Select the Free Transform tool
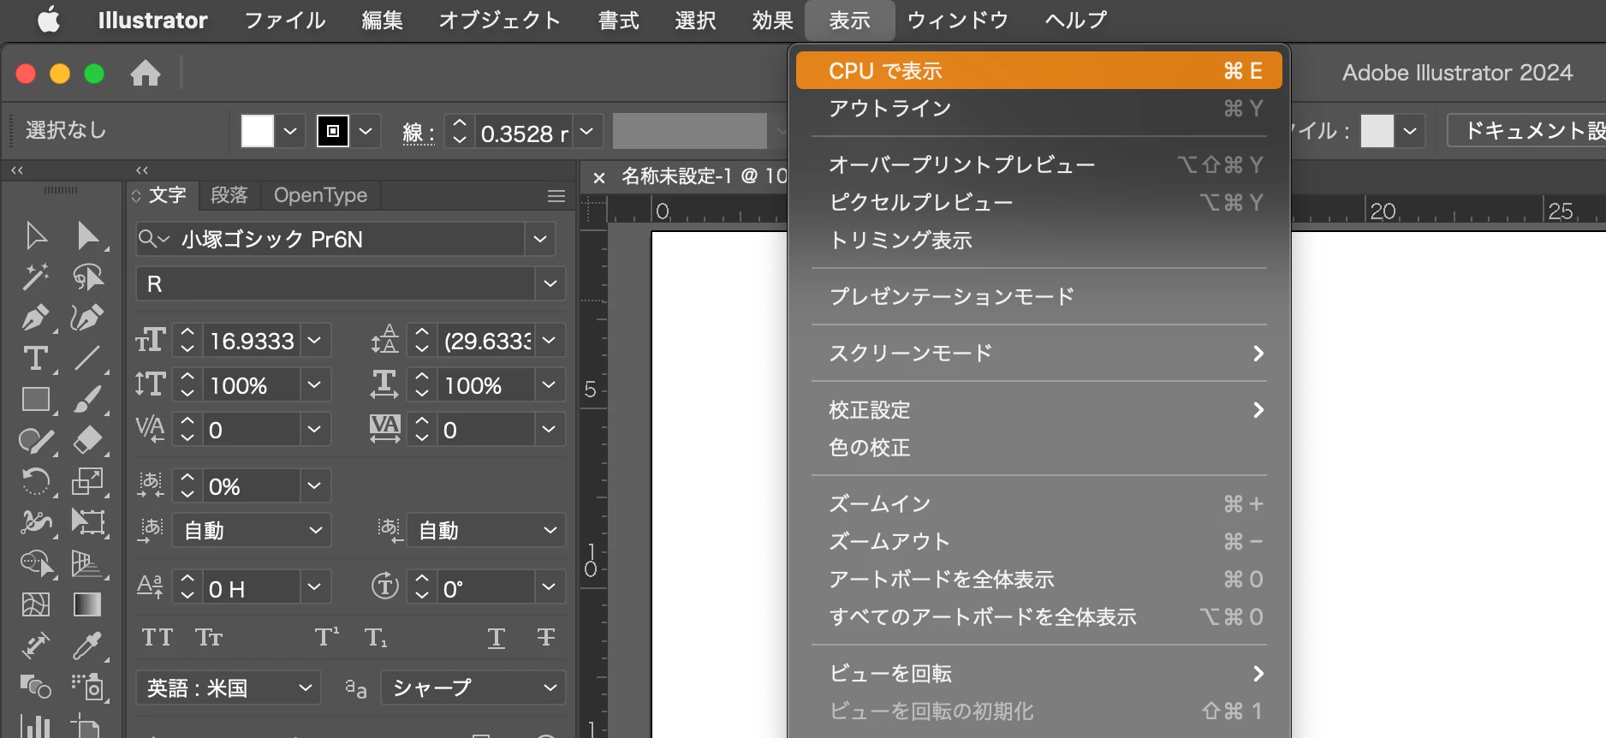Image resolution: width=1606 pixels, height=738 pixels. coord(87,521)
